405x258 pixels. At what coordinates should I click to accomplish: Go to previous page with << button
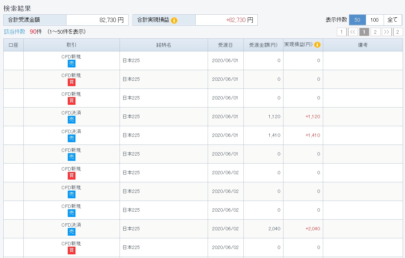pos(353,32)
